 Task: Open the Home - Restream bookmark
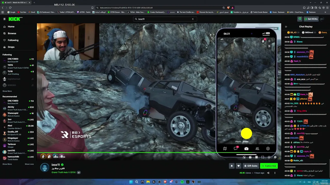[277, 12]
